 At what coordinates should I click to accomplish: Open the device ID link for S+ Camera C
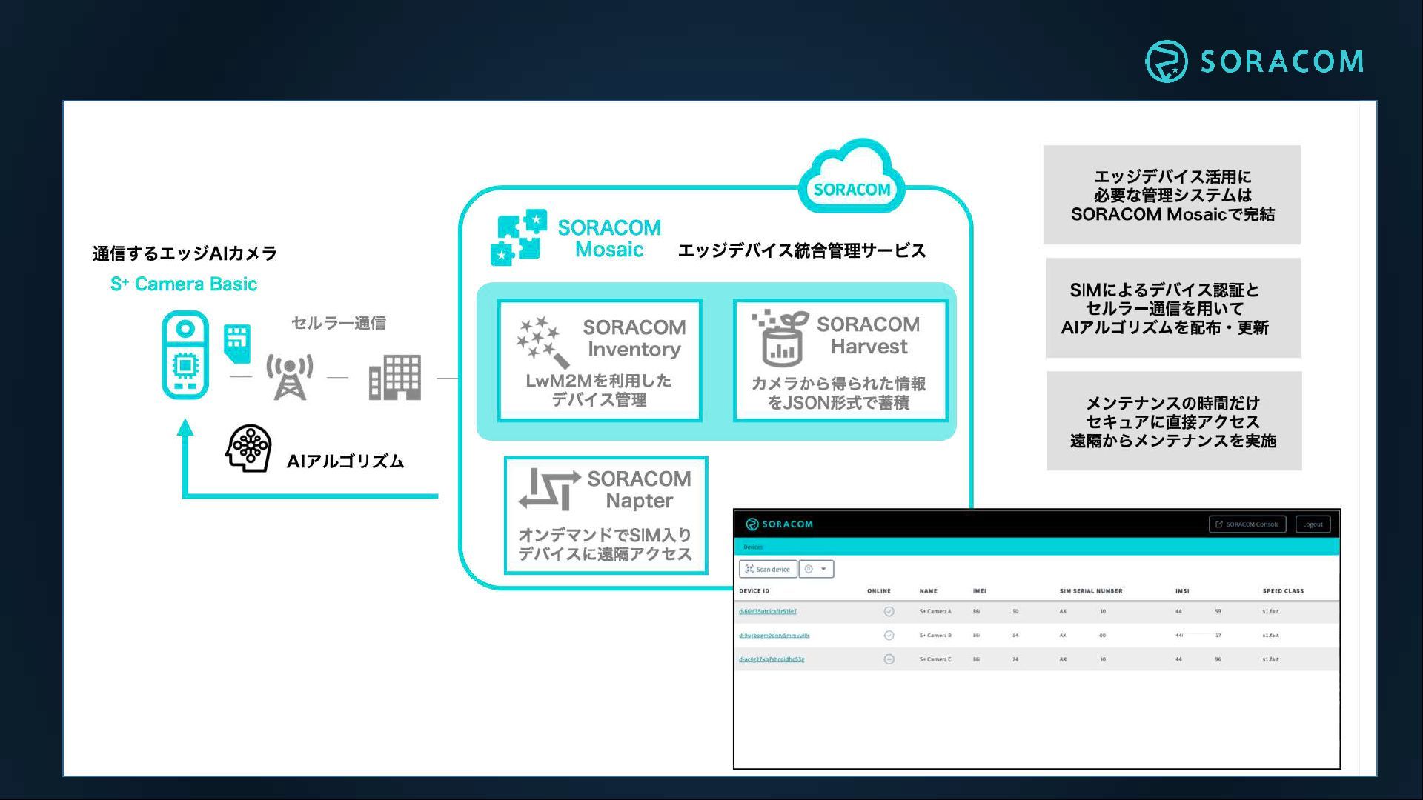click(x=772, y=659)
